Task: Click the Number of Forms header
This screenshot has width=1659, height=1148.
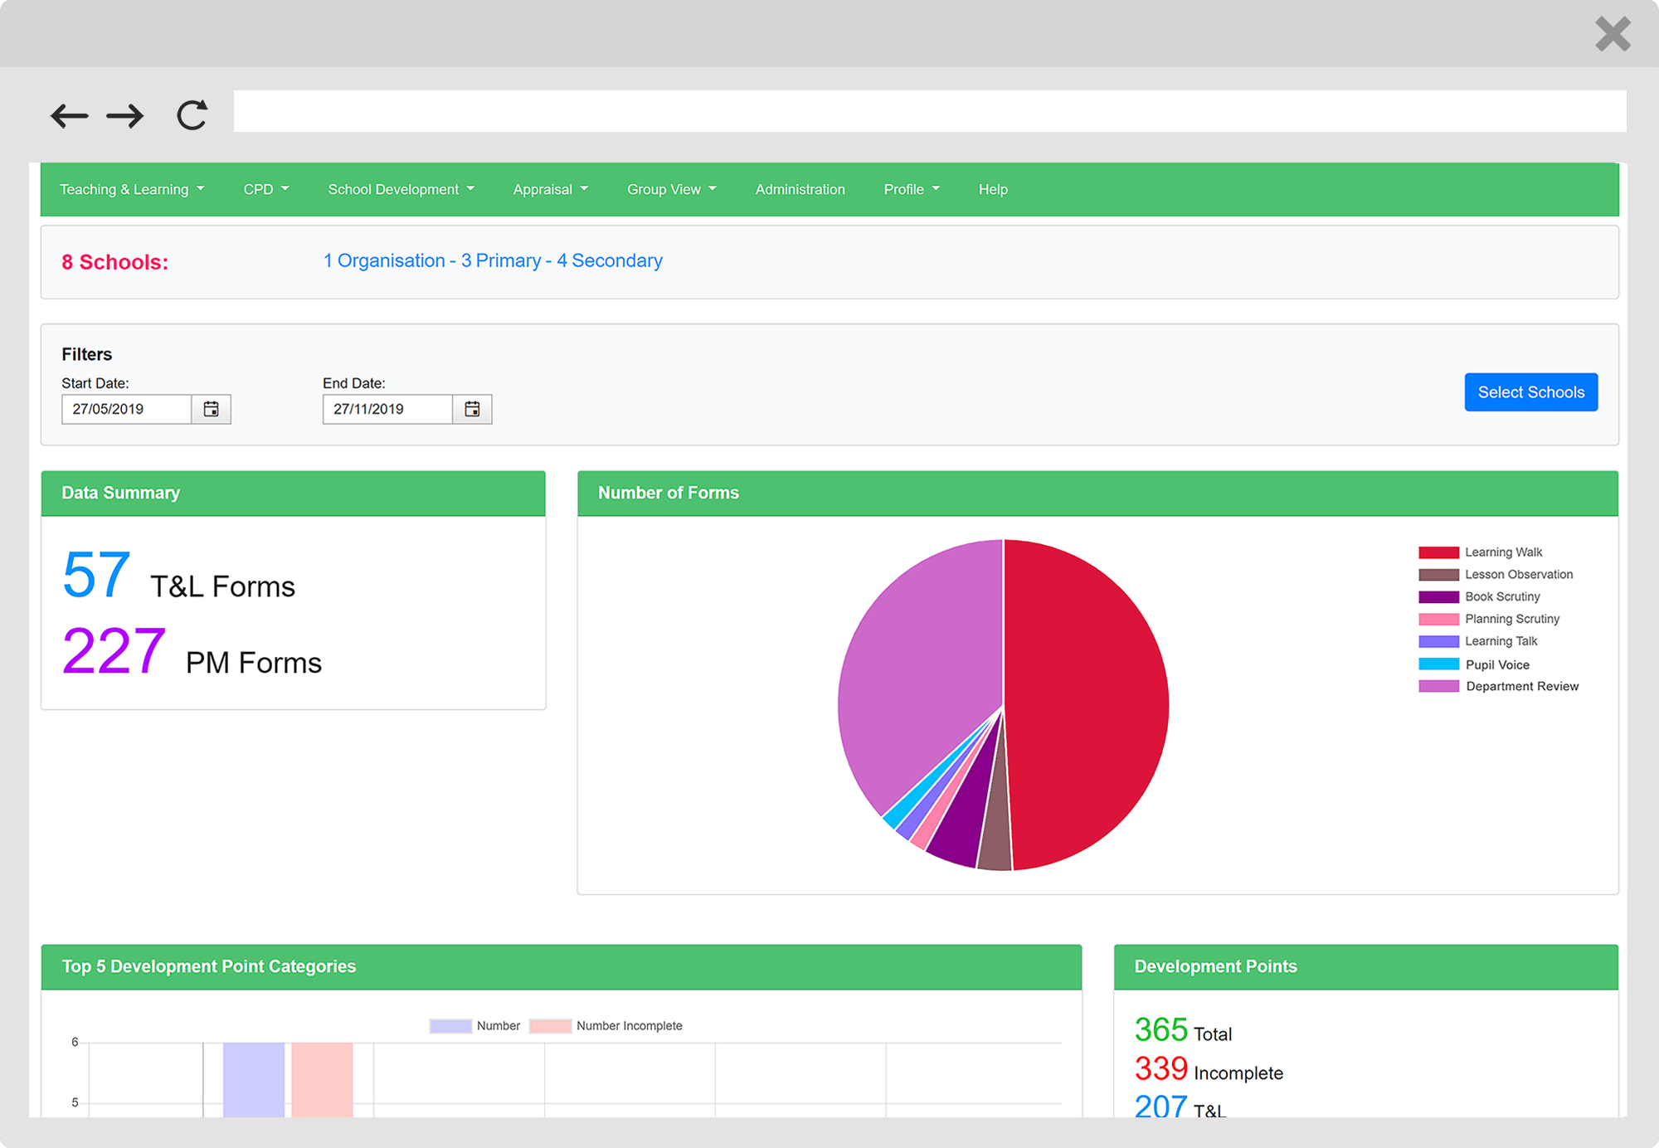Action: click(x=1097, y=494)
